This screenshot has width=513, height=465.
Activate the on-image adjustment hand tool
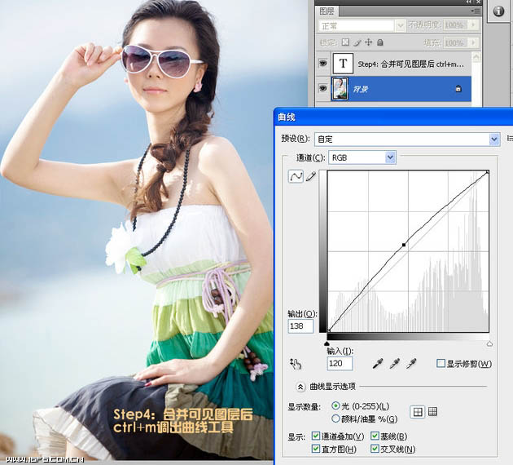coord(296,364)
